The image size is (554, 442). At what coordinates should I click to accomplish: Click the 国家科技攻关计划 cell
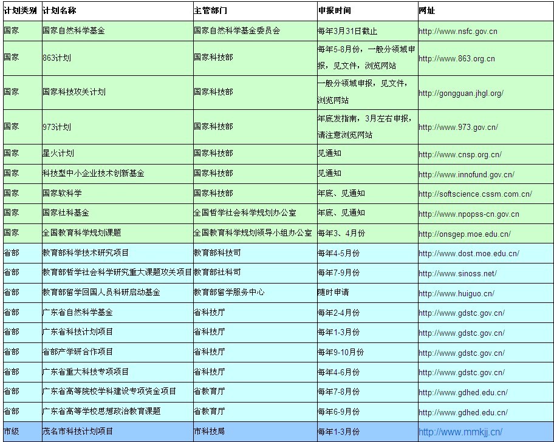point(118,92)
